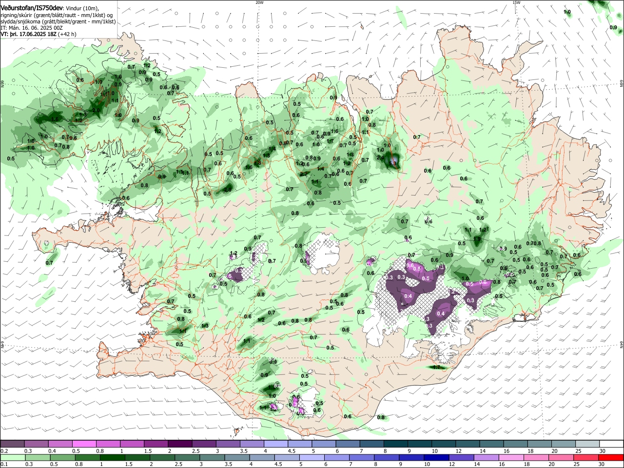Click the deep navy blue swatch in the lower legend row
Viewport: 624px width, 468px height.
435,458
